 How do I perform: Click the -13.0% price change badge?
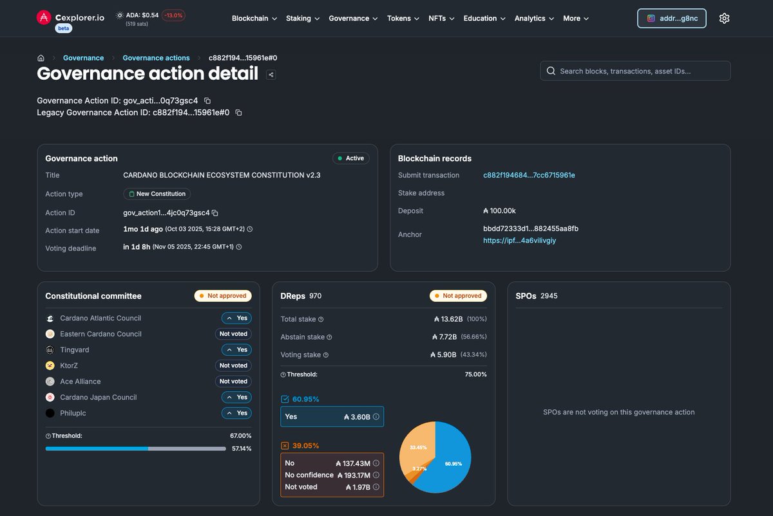click(x=173, y=15)
